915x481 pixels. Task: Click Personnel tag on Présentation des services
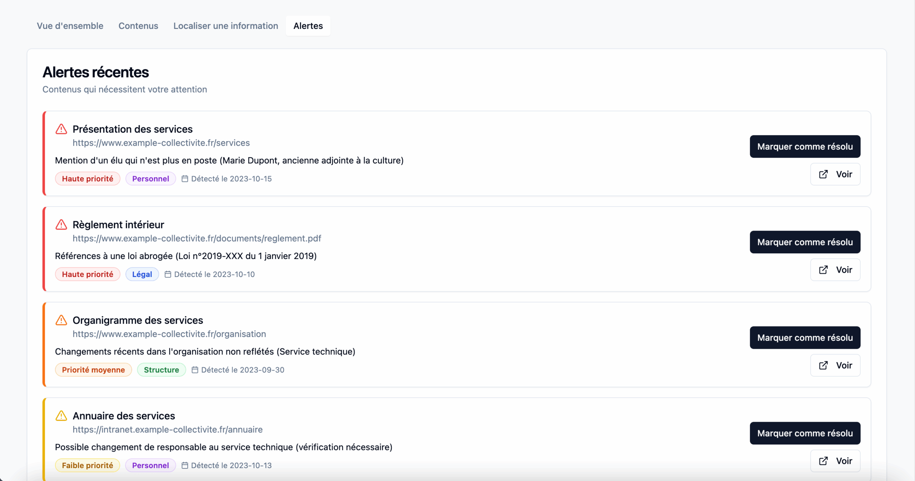150,179
